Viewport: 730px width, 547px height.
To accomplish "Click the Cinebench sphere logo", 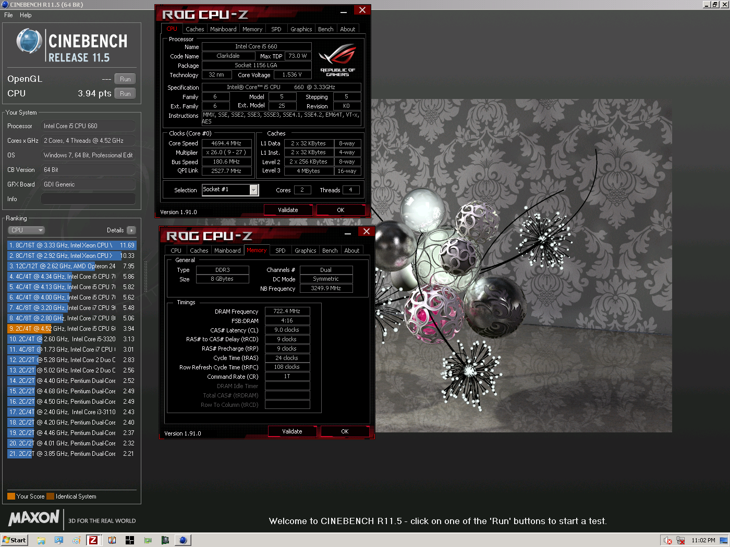I will click(x=29, y=41).
